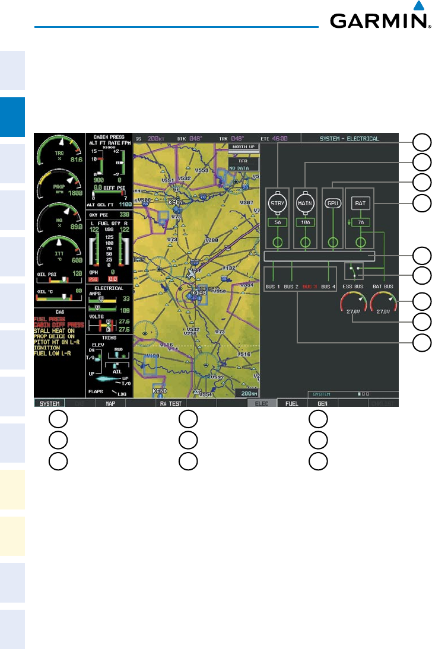Image resolution: width=432 pixels, height=656 pixels.
Task: Click the 200NM map range box
Action: coord(247,393)
